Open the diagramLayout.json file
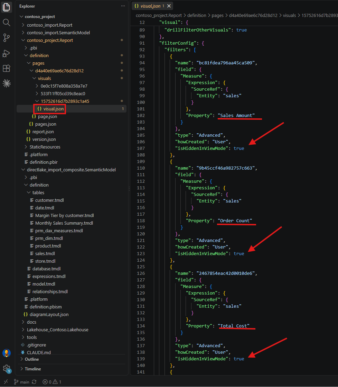The width and height of the screenshot is (338, 387). click(x=49, y=314)
